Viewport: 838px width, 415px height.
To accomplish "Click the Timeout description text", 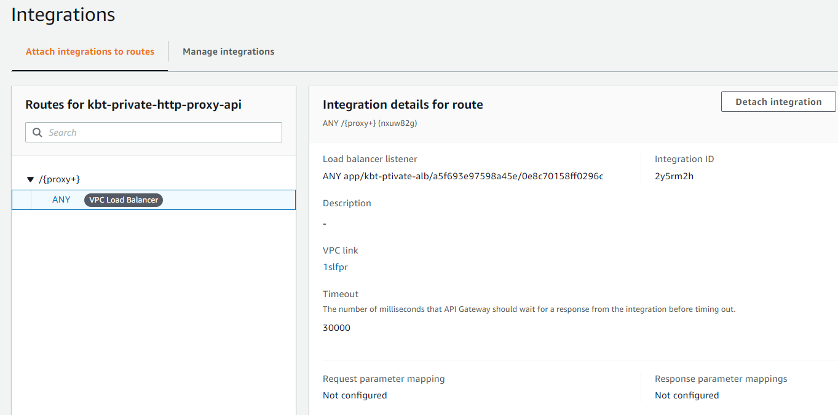I will tap(529, 309).
